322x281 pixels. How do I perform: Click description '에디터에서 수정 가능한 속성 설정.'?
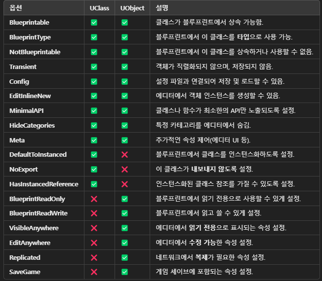pyautogui.click(x=204, y=243)
